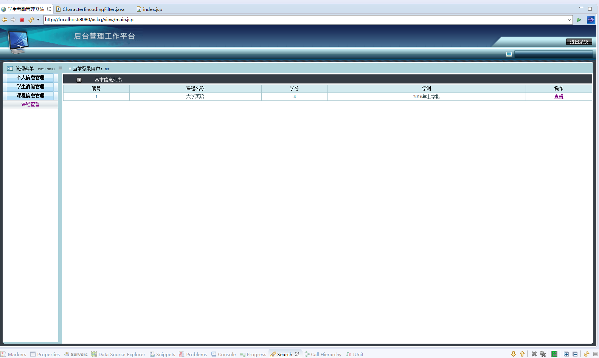Click the 编号 column header
This screenshot has width=599, height=358.
[96, 88]
